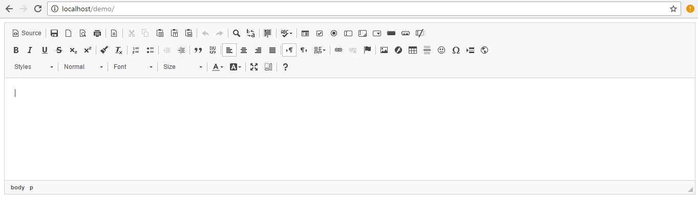The width and height of the screenshot is (698, 197).
Task: Click the Copy Formatting paintbrush
Action: (104, 50)
